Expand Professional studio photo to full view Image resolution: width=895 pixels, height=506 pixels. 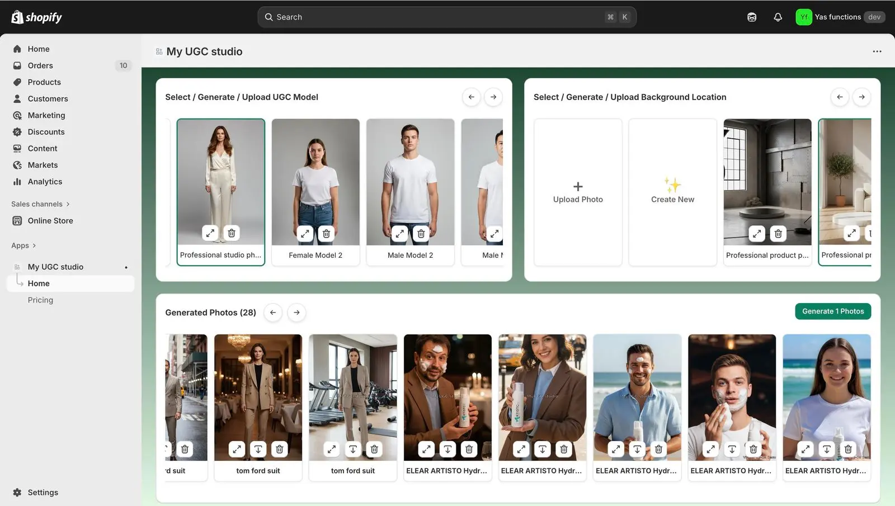click(210, 233)
